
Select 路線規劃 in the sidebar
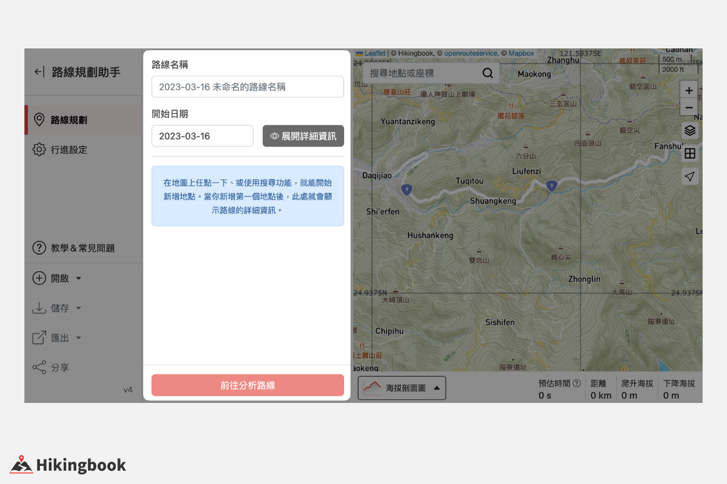click(x=84, y=120)
